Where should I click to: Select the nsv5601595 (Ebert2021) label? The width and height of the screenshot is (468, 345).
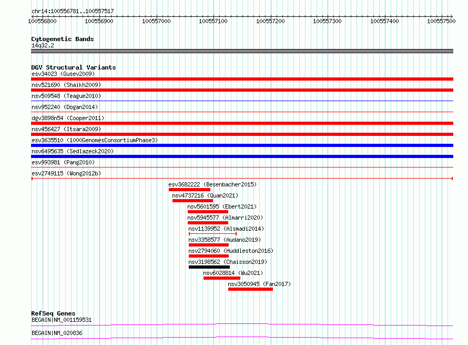[222, 206]
